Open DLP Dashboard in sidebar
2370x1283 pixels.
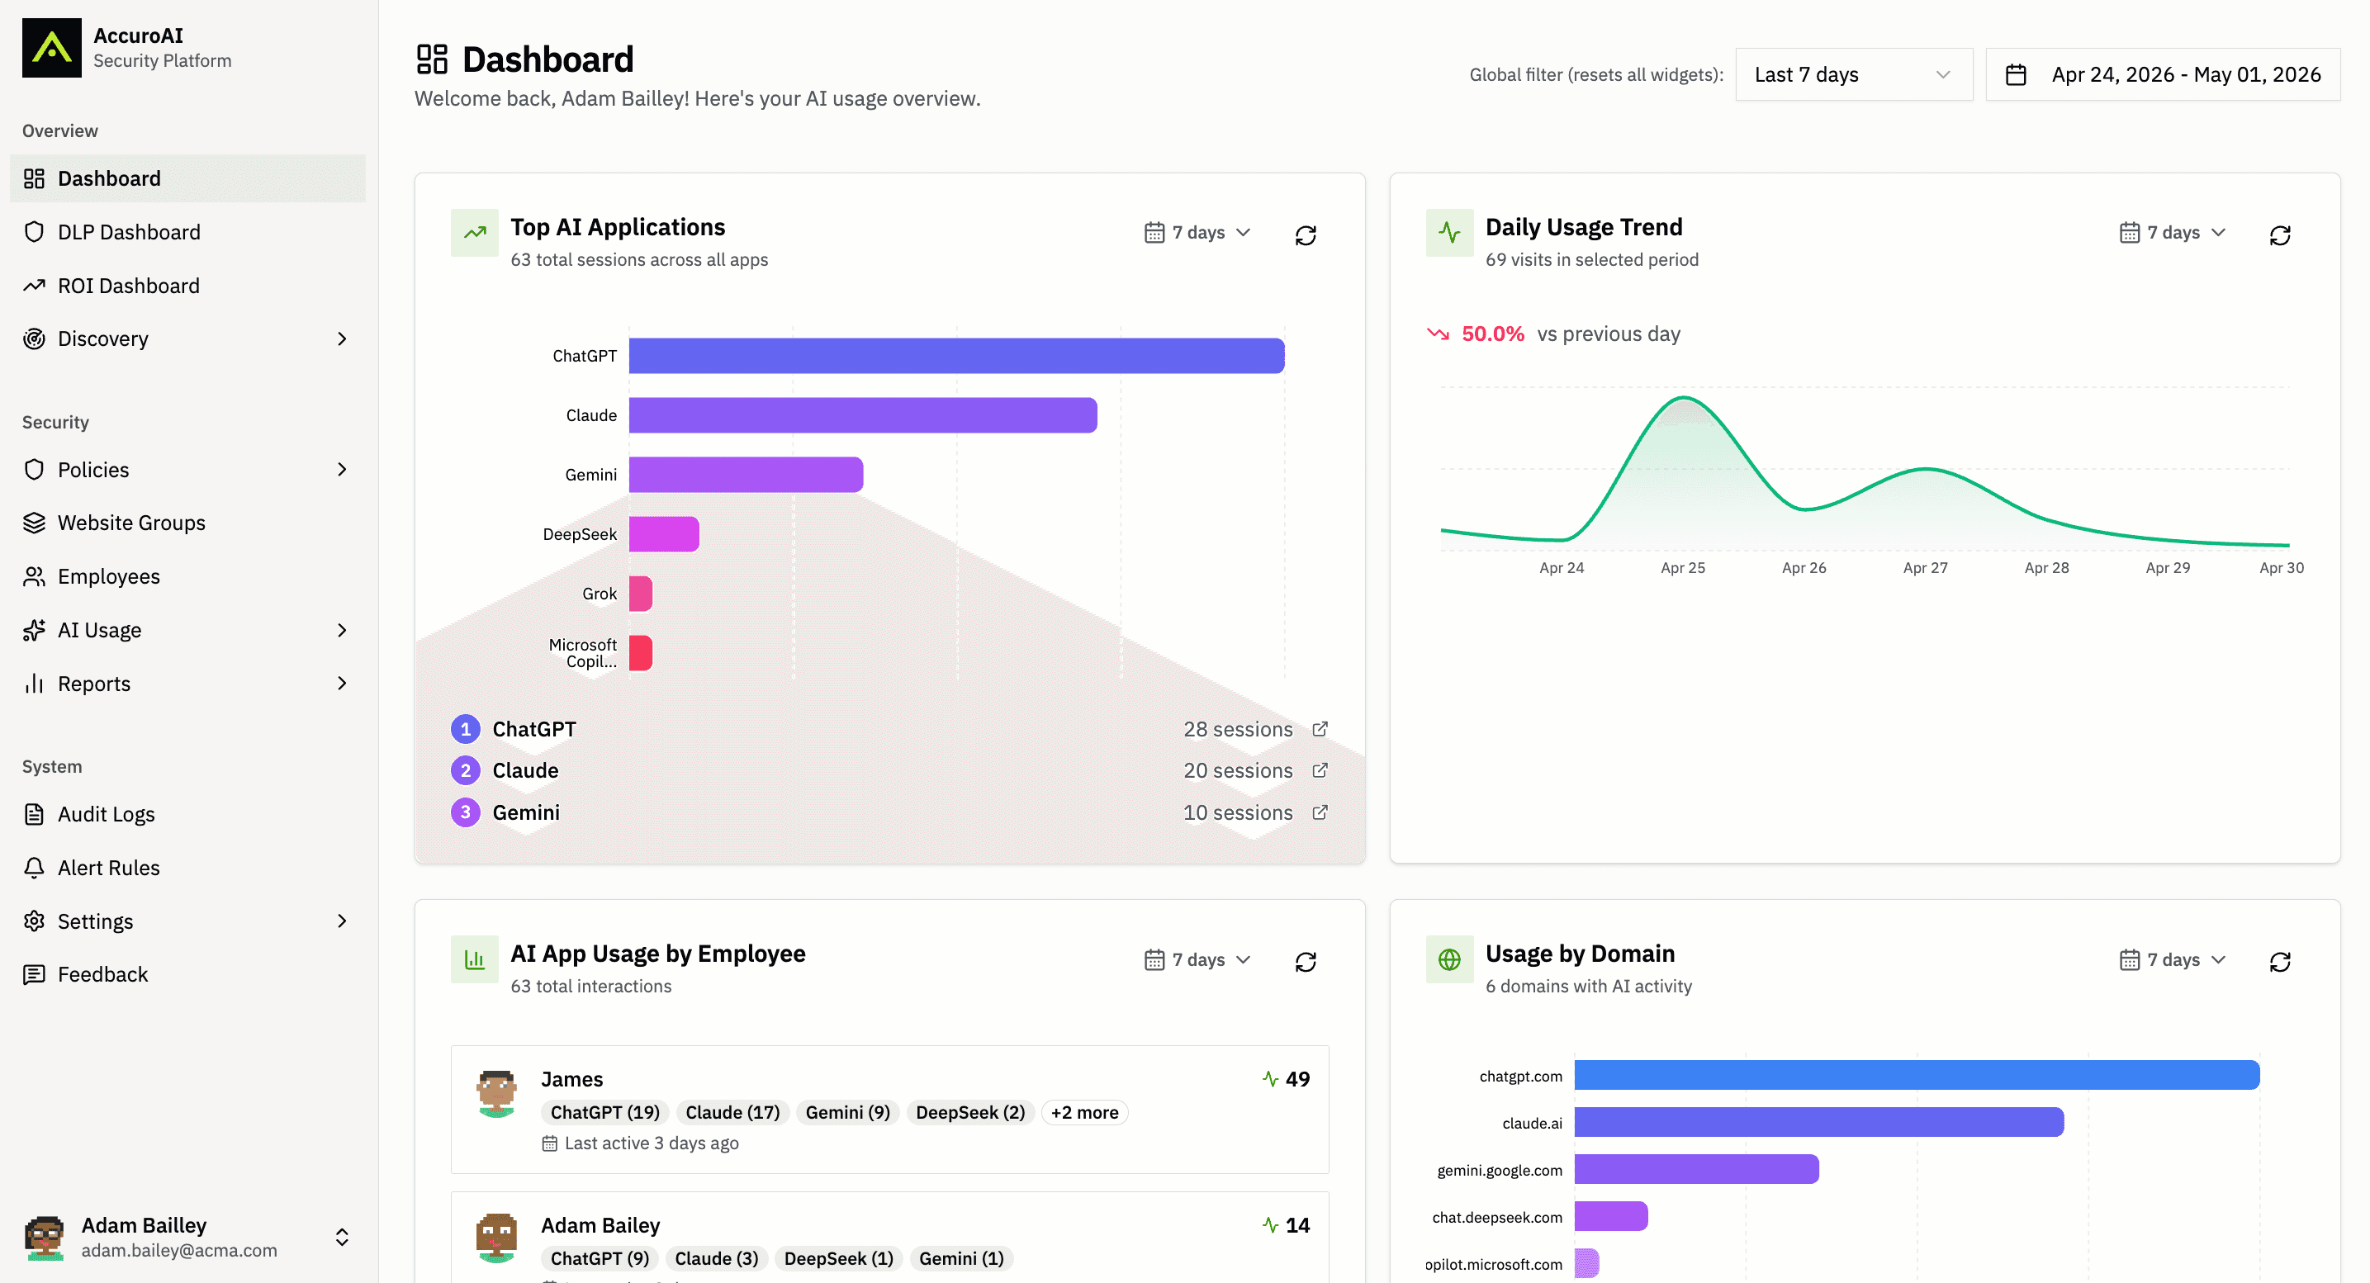[x=187, y=232]
